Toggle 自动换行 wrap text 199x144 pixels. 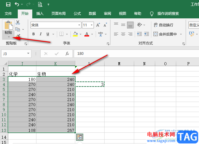tap(163, 25)
